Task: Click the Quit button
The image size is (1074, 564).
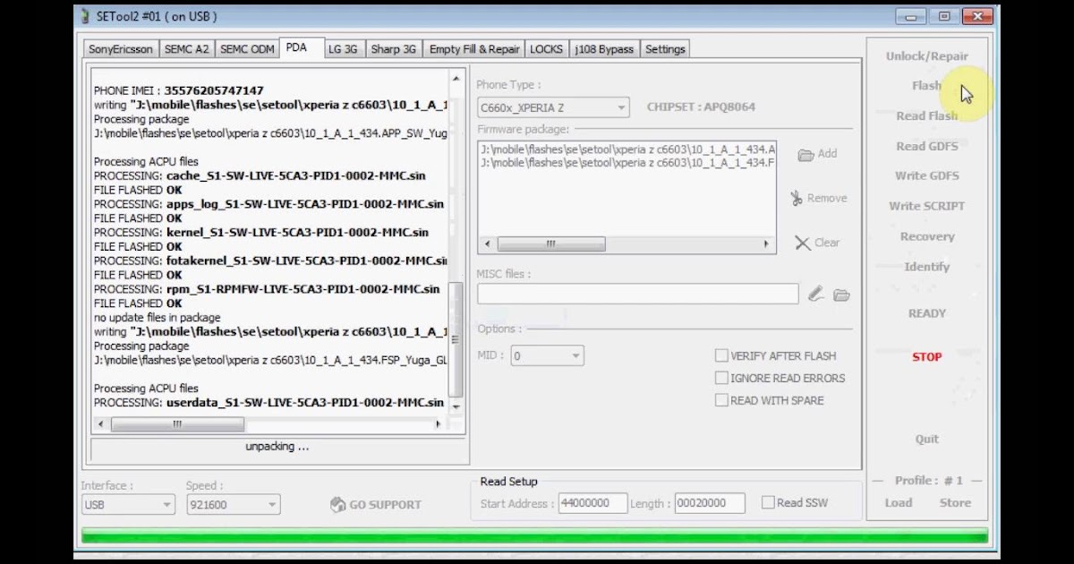Action: (x=927, y=439)
